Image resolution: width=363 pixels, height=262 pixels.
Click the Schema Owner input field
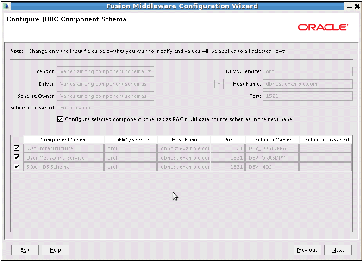(106, 96)
